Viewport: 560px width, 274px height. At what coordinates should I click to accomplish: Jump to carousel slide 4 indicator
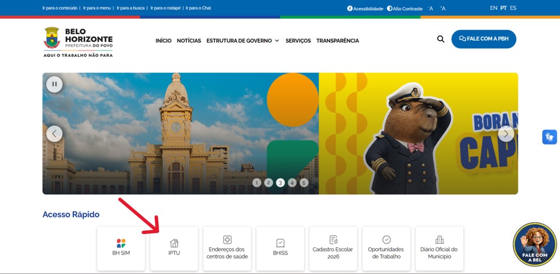tap(292, 183)
